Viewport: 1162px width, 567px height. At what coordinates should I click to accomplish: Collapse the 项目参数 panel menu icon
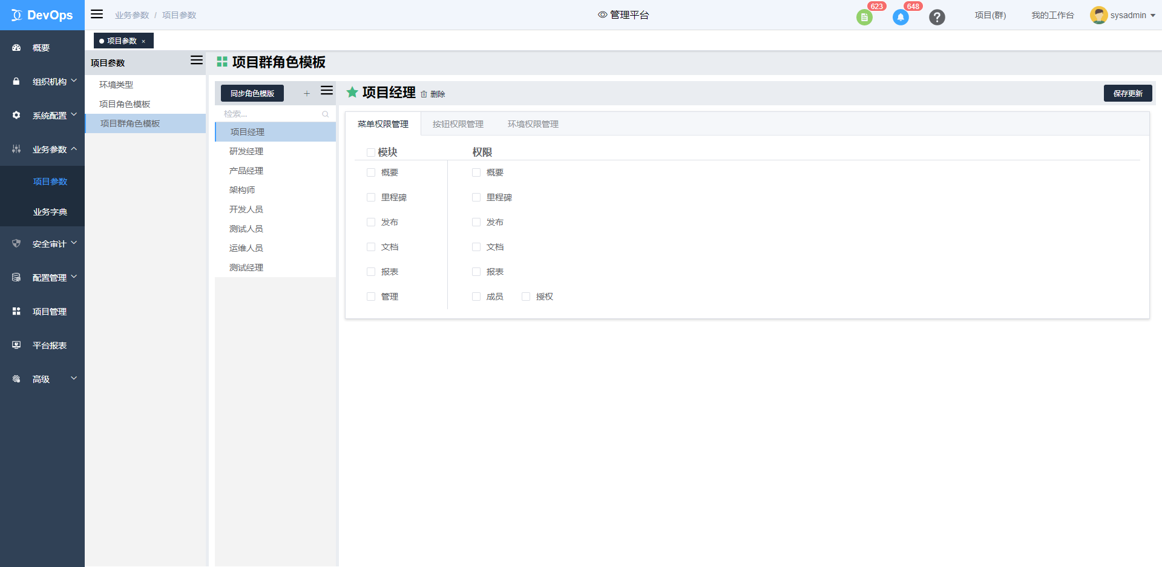(197, 61)
